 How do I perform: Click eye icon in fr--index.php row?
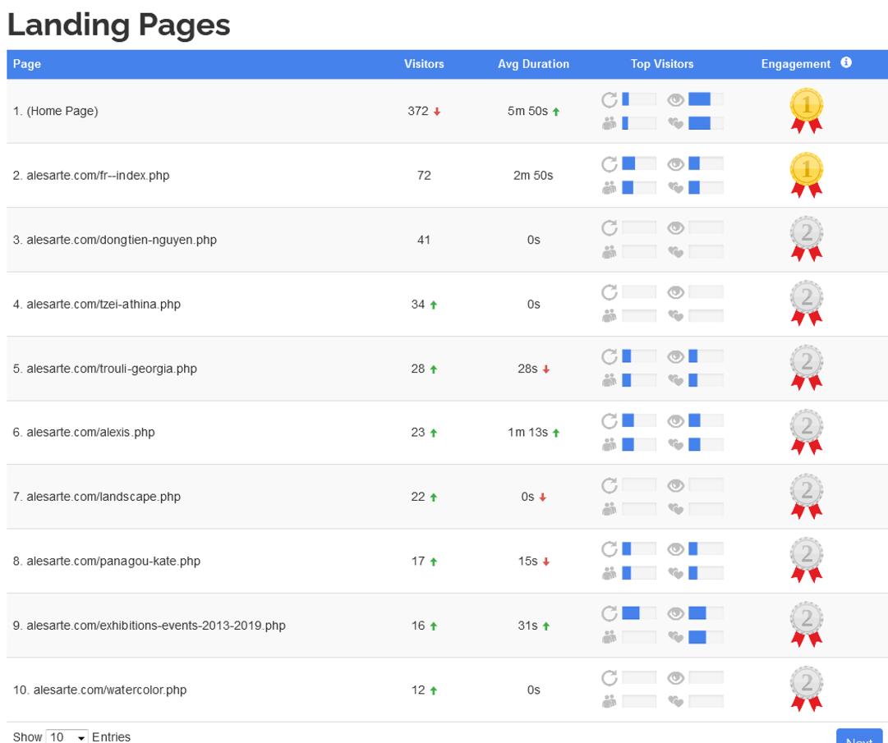coord(675,164)
